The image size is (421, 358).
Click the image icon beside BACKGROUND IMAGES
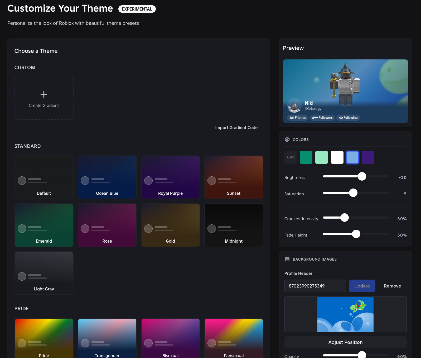point(287,259)
